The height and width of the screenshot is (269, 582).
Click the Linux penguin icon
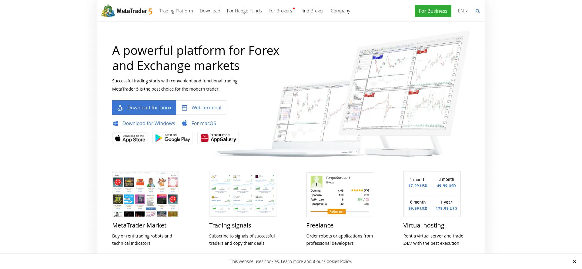coord(120,108)
